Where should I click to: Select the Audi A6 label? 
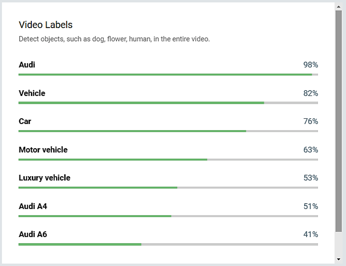pos(33,234)
